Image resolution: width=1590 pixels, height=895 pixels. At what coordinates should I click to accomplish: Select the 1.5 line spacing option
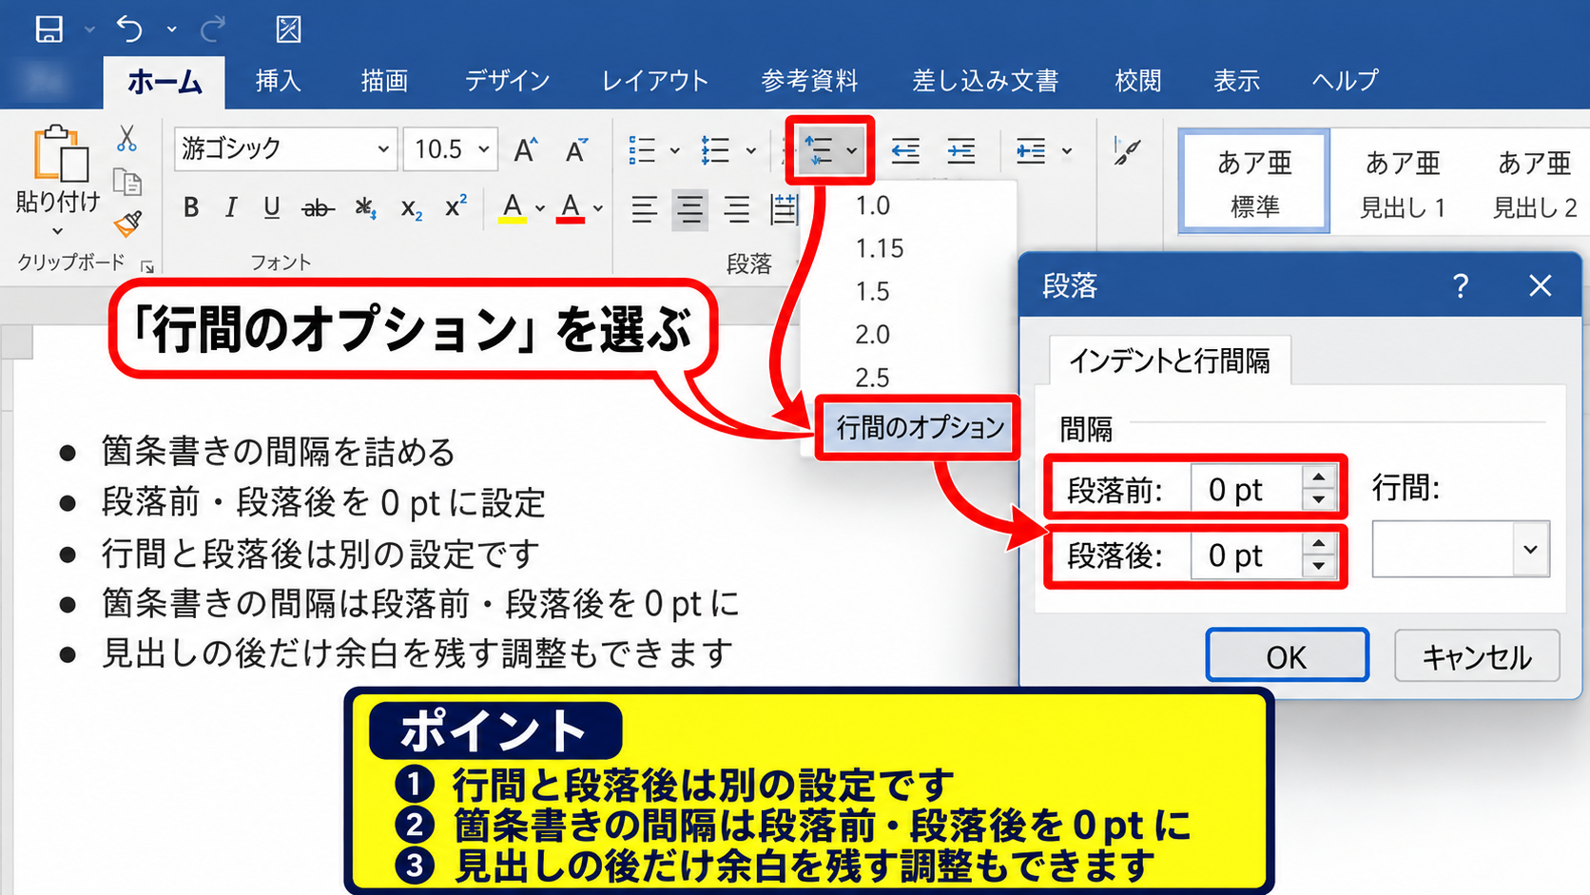tap(872, 291)
